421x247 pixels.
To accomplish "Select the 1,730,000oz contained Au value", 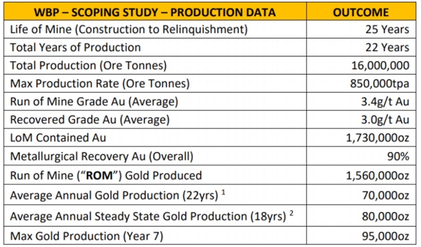I will pos(378,138).
